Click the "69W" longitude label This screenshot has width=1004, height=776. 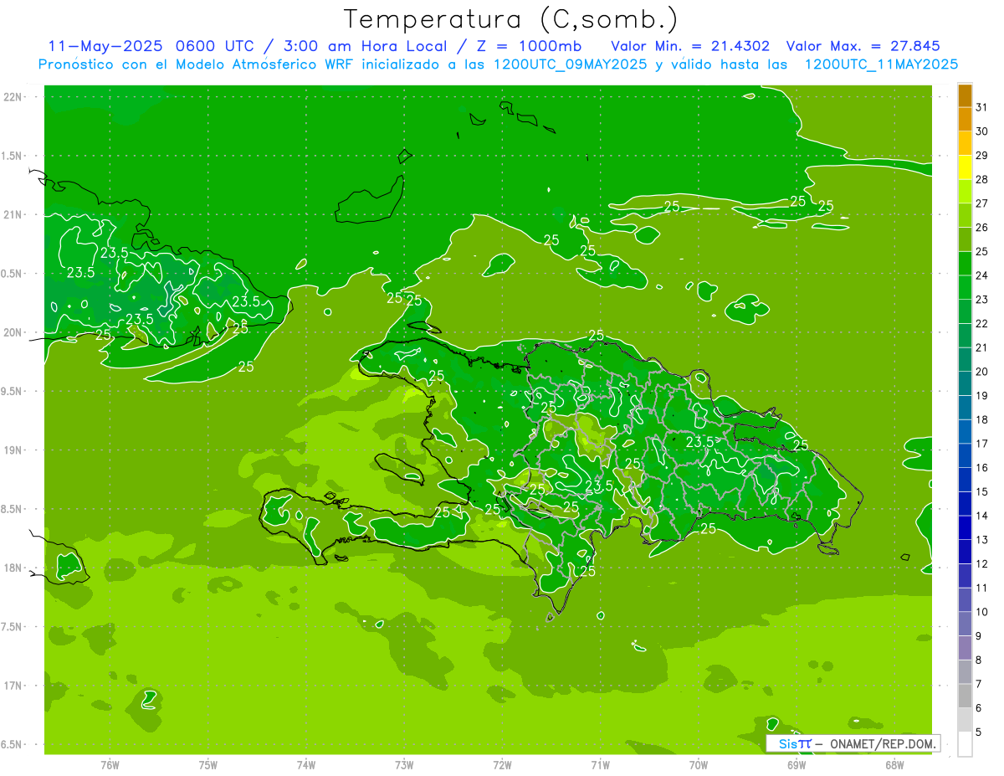[x=797, y=764]
